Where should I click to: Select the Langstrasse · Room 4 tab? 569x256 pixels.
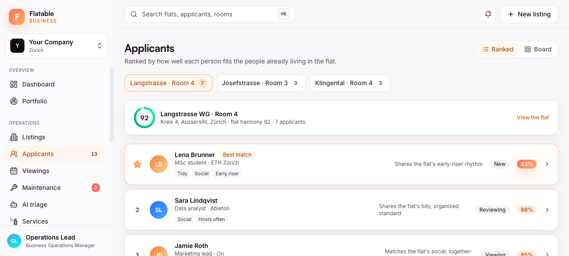point(168,83)
